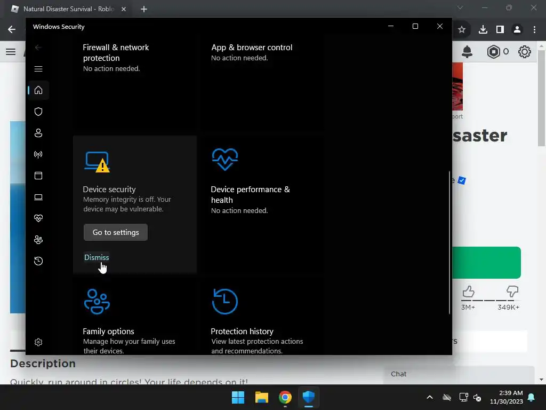Open Firewall & network protection tile heading
Viewport: 546px width, 410px height.
pos(116,53)
